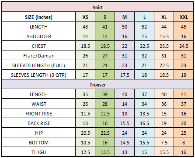Click the SIZE (Inches) header cell
Image resolution: width=195 pixels, height=158 pixels.
click(x=39, y=17)
